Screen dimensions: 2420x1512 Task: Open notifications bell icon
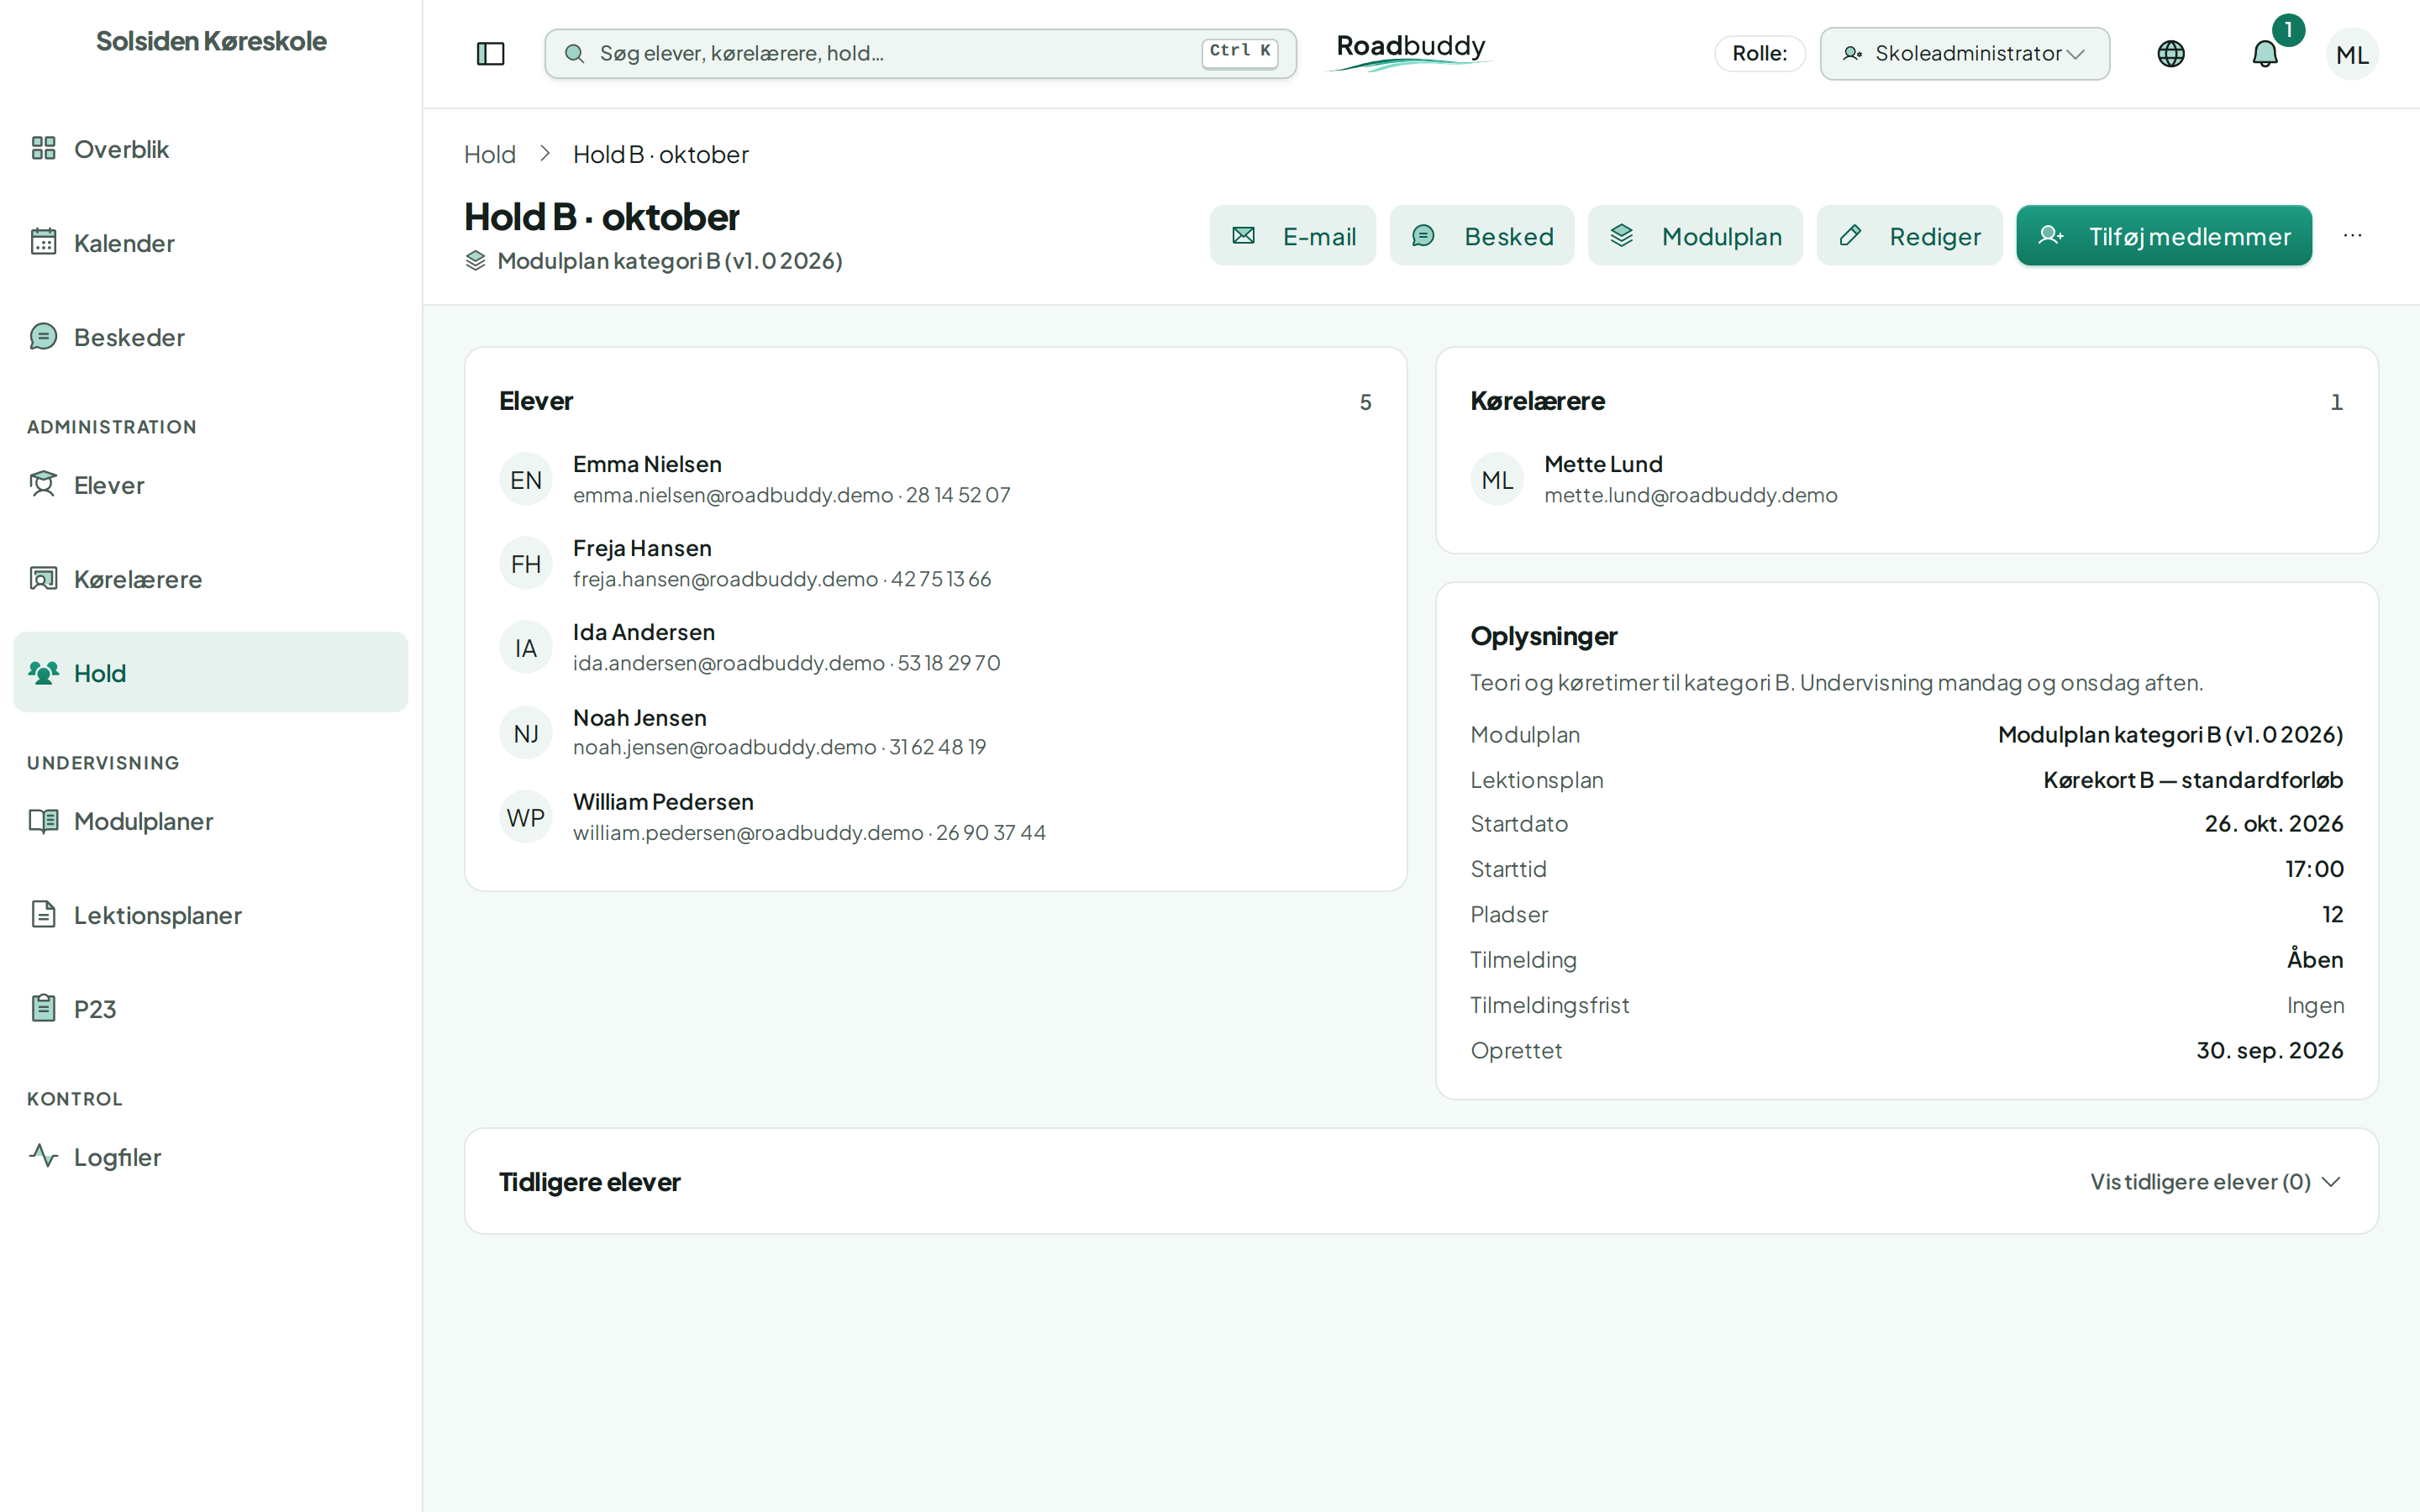(x=2264, y=53)
